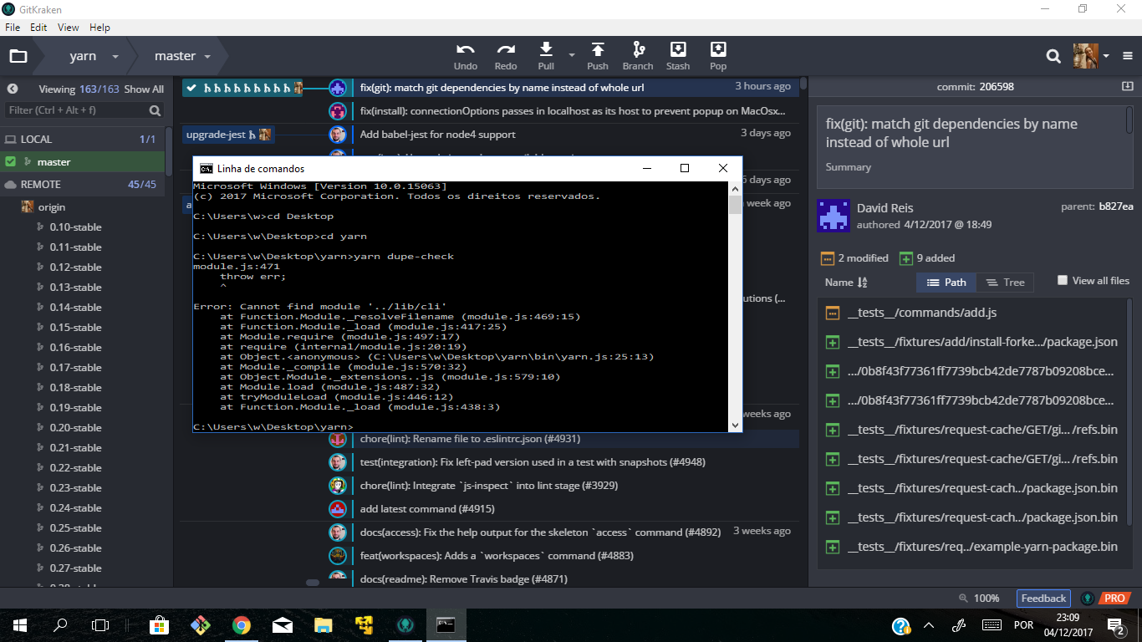The image size is (1142, 642).
Task: Pull changes with the Pull button
Action: coord(546,56)
